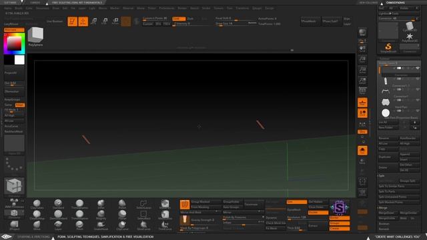Select the MaskLasso brush
Viewport: 427px width, 240px height.
pos(165,215)
